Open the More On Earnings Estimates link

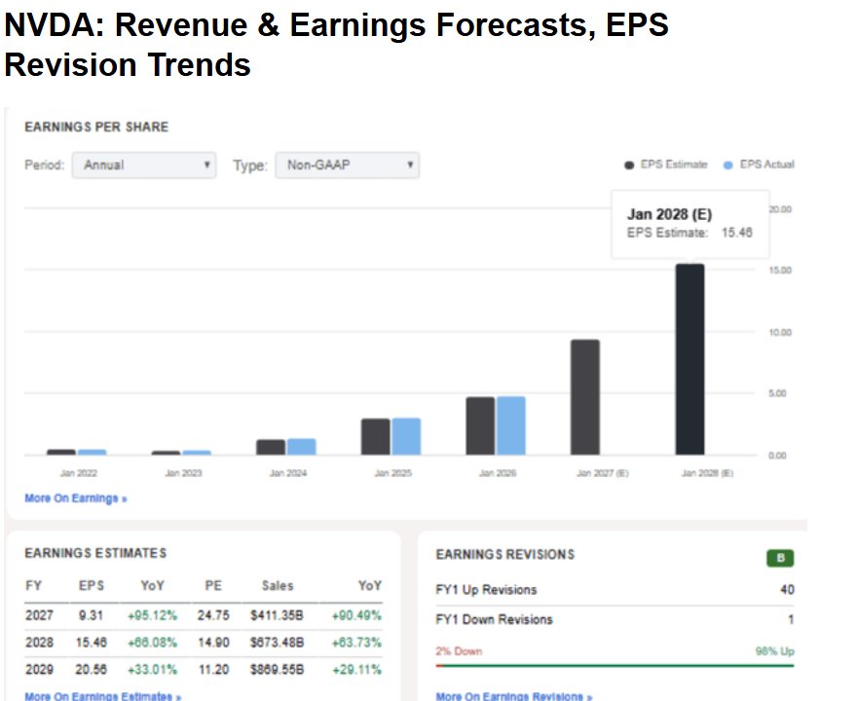click(103, 696)
